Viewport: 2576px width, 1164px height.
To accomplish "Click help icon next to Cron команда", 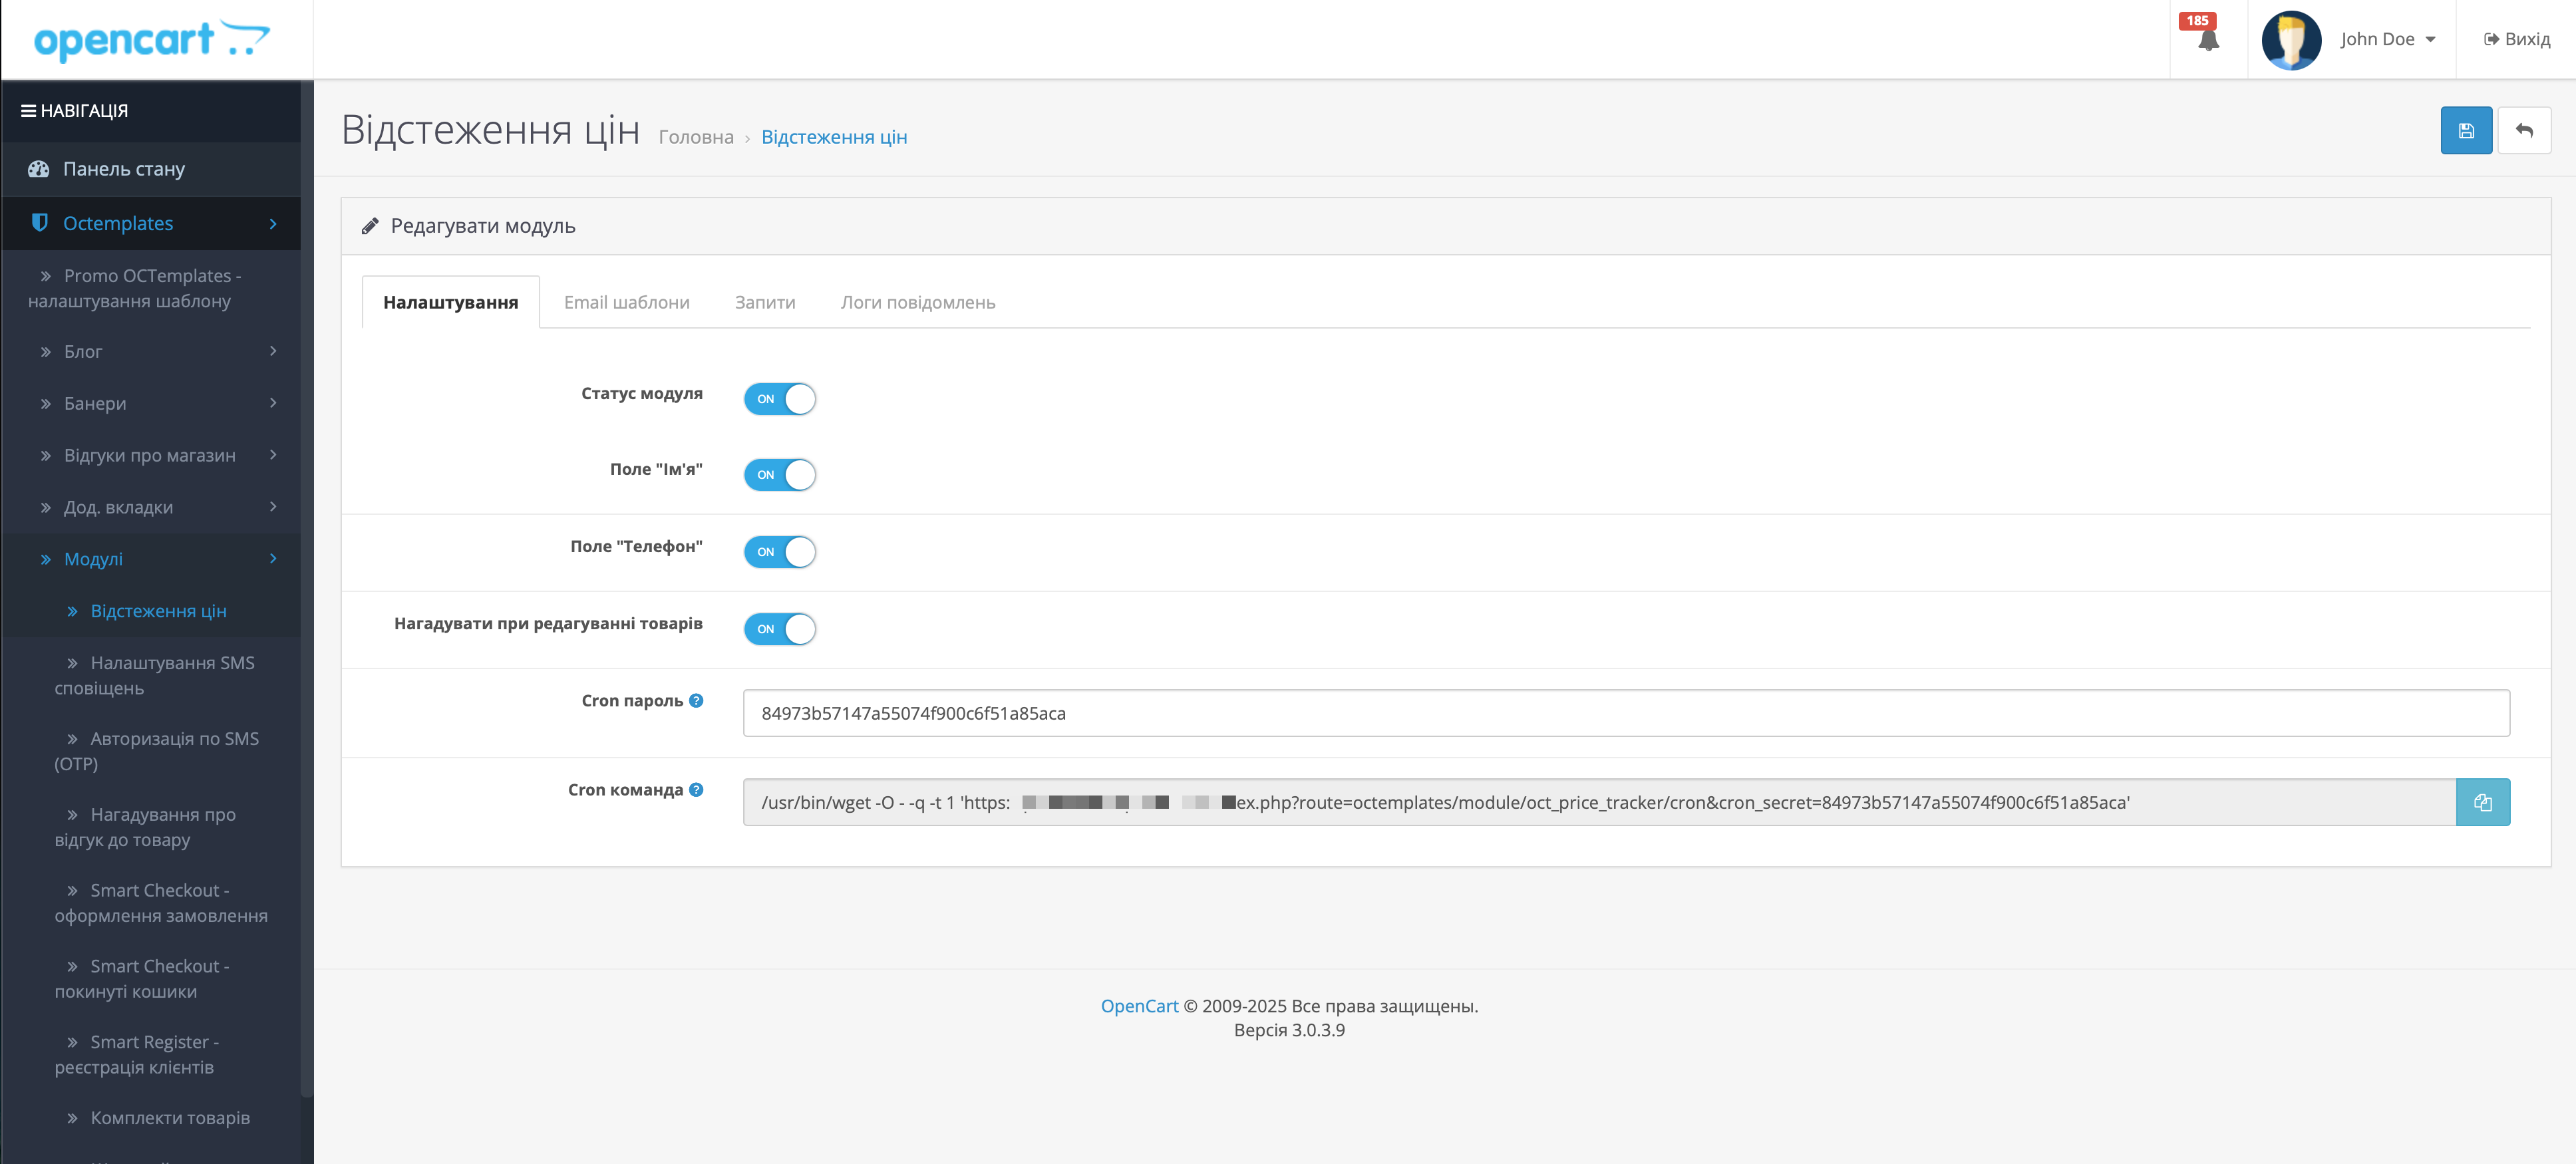I will tap(696, 789).
